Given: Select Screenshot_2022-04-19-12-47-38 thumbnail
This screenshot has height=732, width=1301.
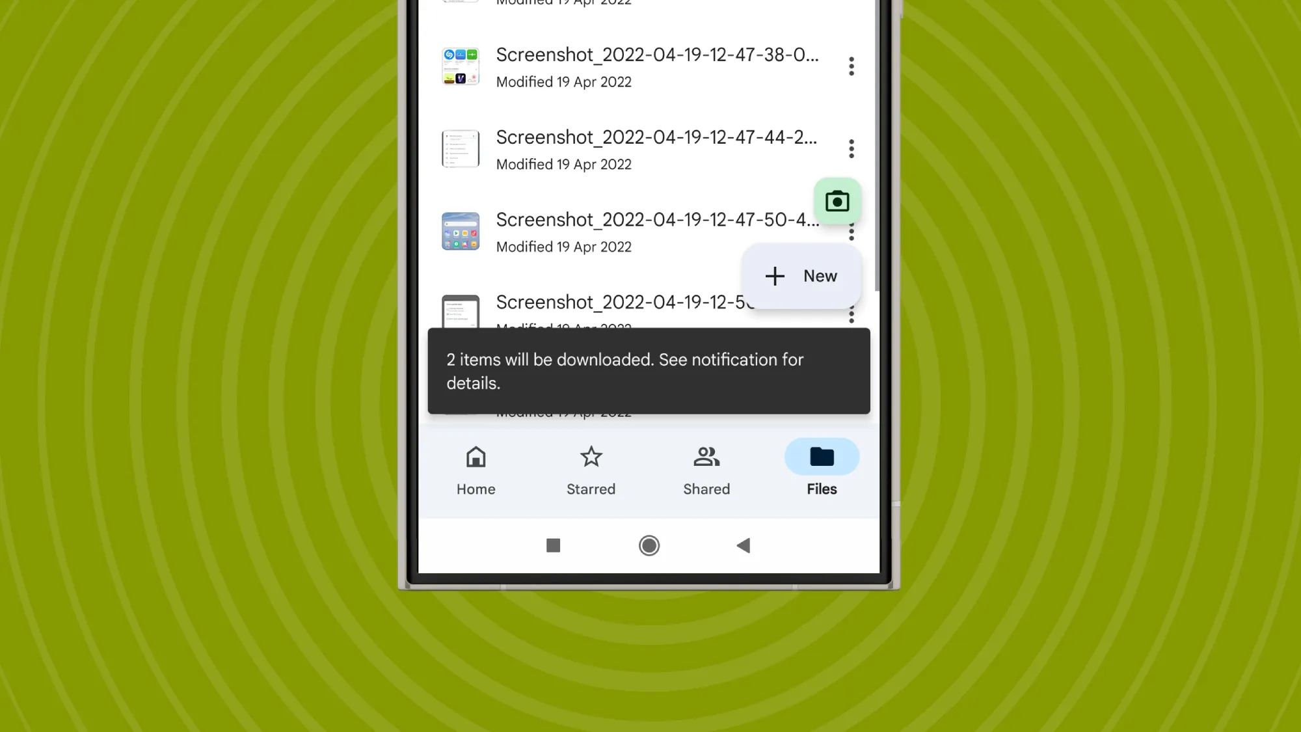Looking at the screenshot, I should (x=461, y=66).
